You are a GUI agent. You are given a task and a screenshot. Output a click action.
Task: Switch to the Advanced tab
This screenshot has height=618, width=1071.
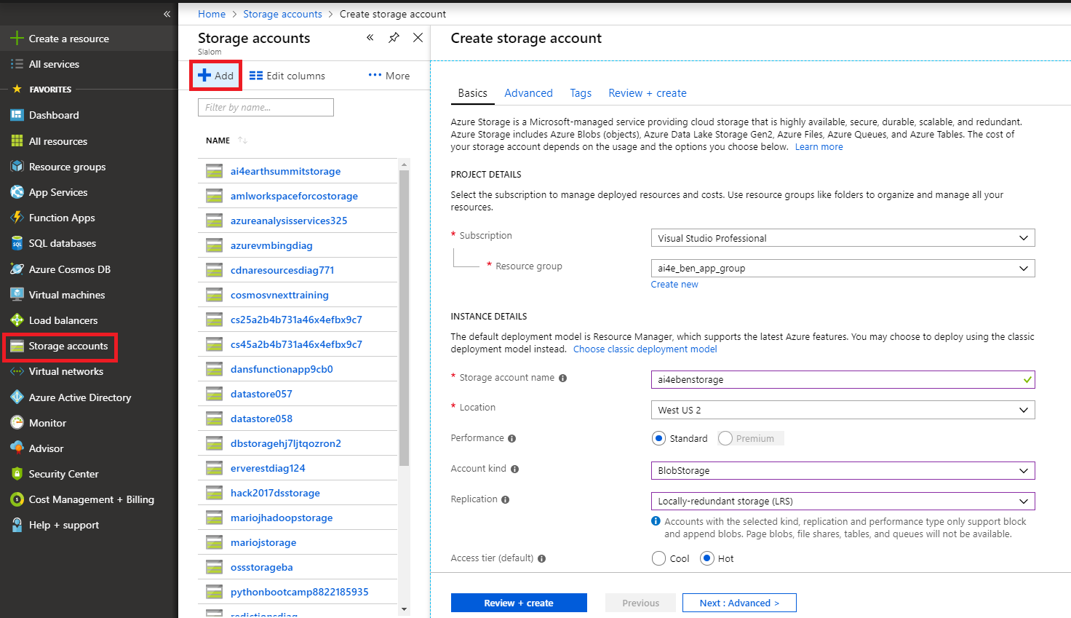point(528,92)
